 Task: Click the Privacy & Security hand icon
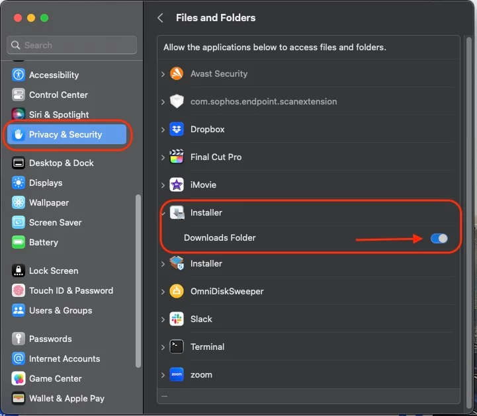coord(19,134)
